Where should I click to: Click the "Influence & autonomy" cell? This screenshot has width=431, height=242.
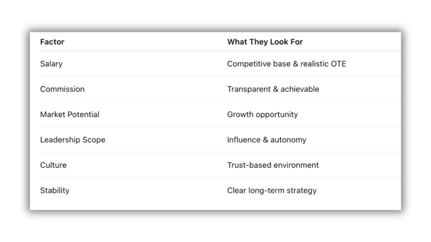(266, 140)
